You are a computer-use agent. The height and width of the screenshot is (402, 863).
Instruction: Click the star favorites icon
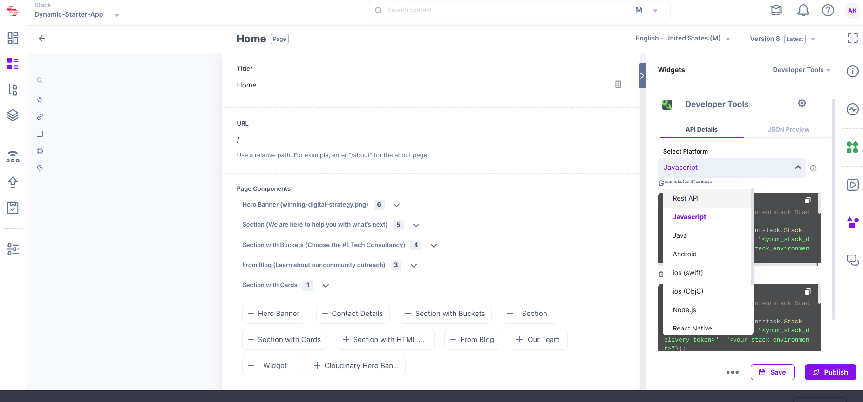click(x=40, y=100)
